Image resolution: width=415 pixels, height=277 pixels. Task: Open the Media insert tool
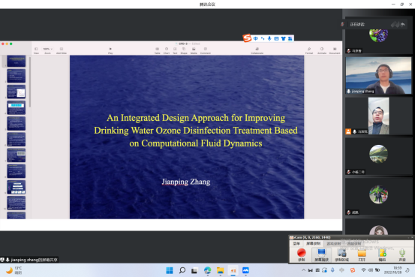click(194, 50)
